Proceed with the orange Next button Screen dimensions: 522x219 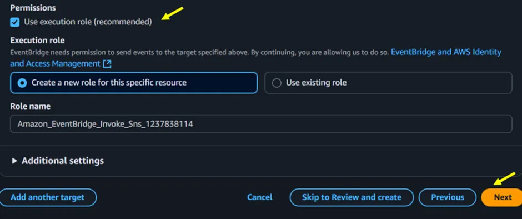click(502, 197)
